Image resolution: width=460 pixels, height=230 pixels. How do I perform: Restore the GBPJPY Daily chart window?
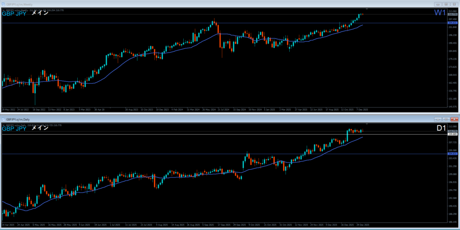[447, 119]
